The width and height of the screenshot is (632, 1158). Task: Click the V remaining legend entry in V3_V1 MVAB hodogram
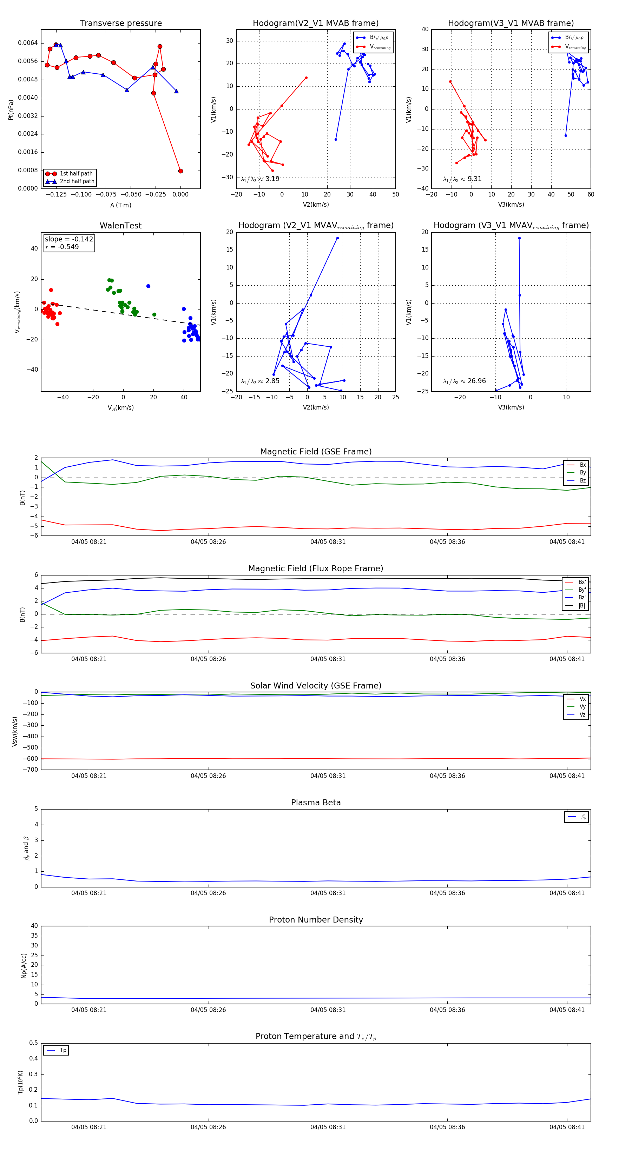(x=568, y=47)
